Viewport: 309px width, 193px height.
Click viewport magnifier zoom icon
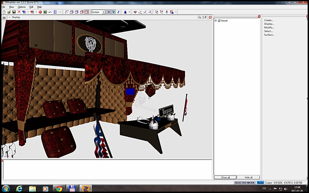point(199,17)
